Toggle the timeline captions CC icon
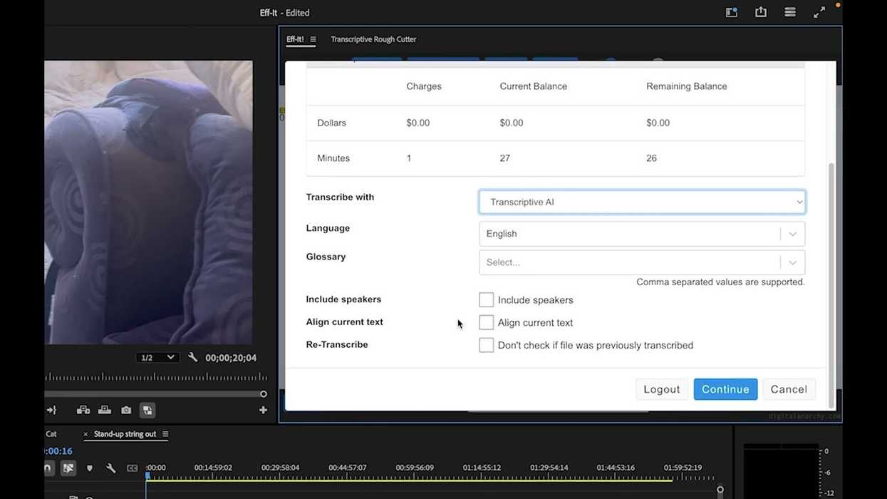Viewport: 887px width, 499px height. coord(133,468)
